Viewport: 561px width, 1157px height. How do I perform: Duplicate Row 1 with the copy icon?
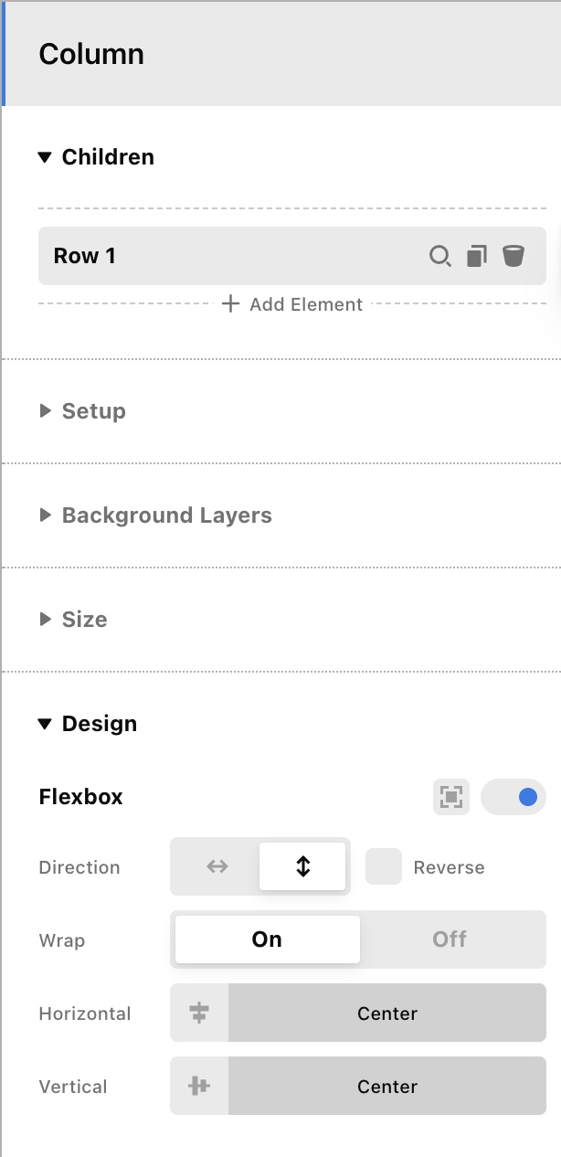tap(477, 257)
